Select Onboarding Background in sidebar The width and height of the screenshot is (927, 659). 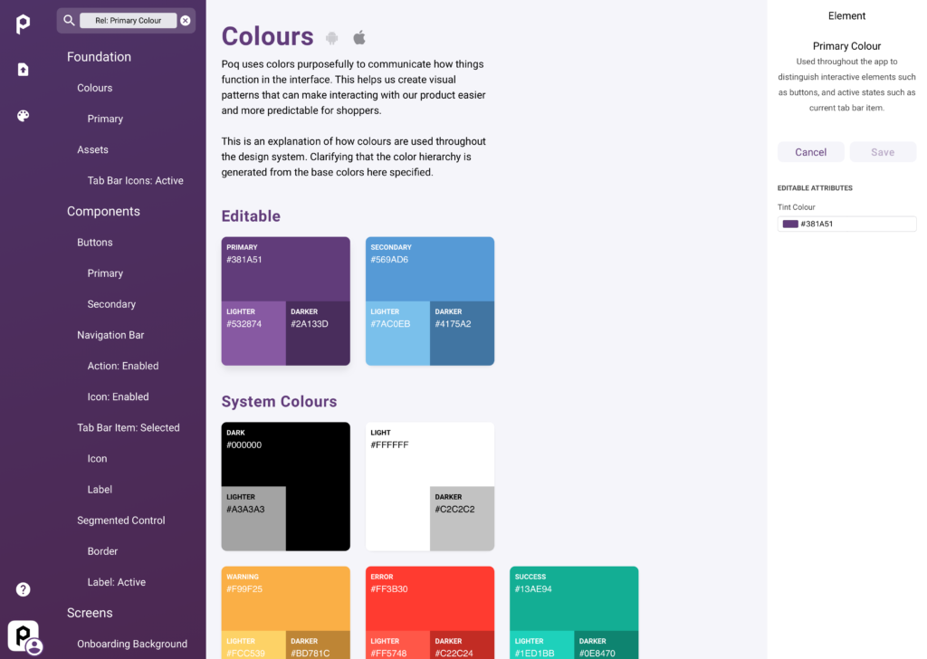pyautogui.click(x=132, y=645)
